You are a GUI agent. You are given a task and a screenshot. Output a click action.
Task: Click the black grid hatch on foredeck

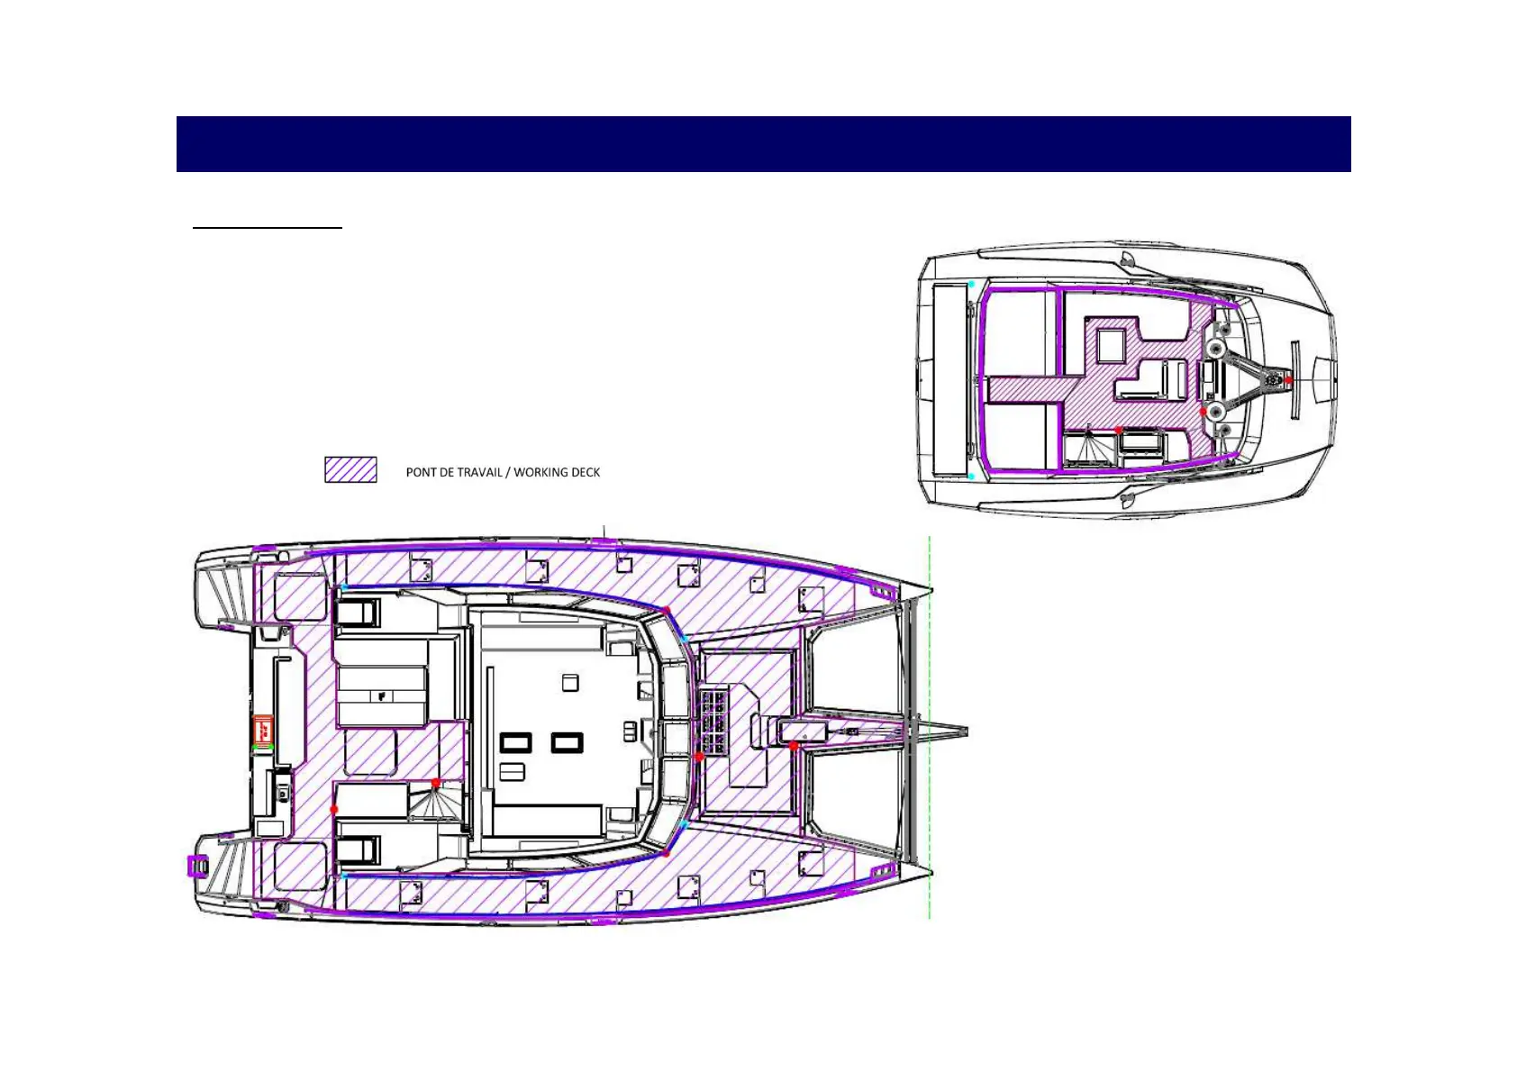tap(713, 721)
